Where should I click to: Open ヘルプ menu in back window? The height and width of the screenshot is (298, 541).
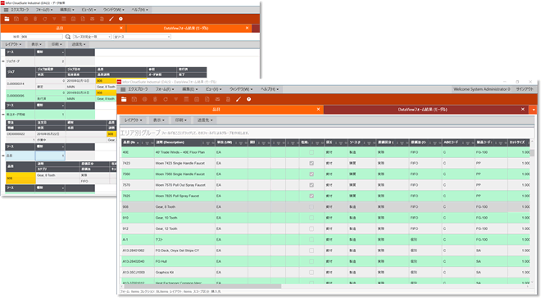point(139,10)
